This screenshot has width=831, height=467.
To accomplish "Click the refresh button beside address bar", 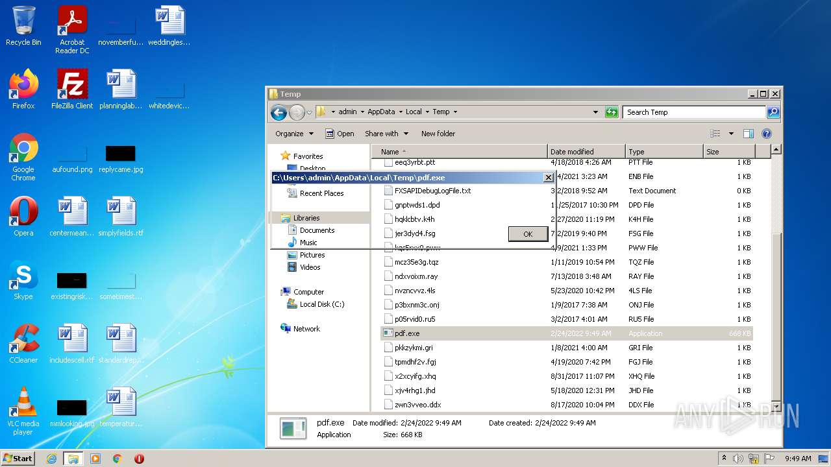I will pos(612,112).
